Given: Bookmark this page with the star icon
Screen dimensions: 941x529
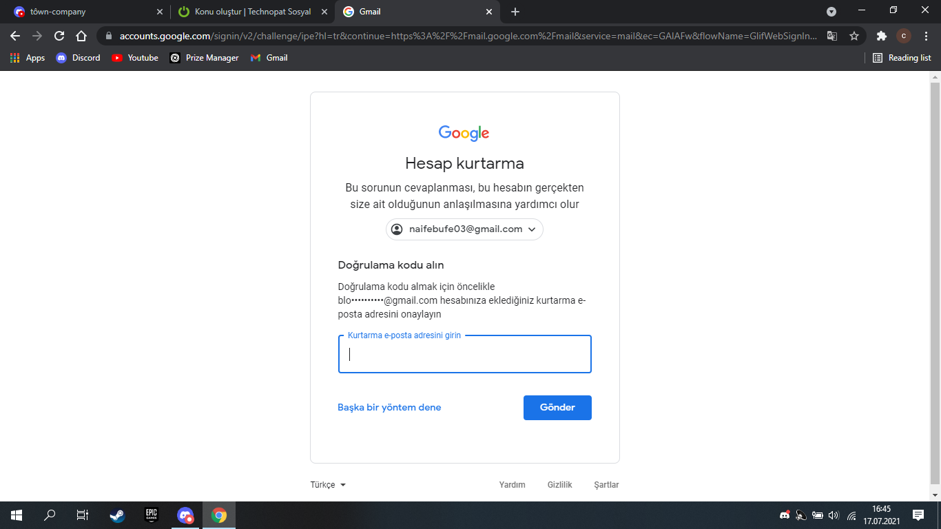Looking at the screenshot, I should (x=854, y=36).
